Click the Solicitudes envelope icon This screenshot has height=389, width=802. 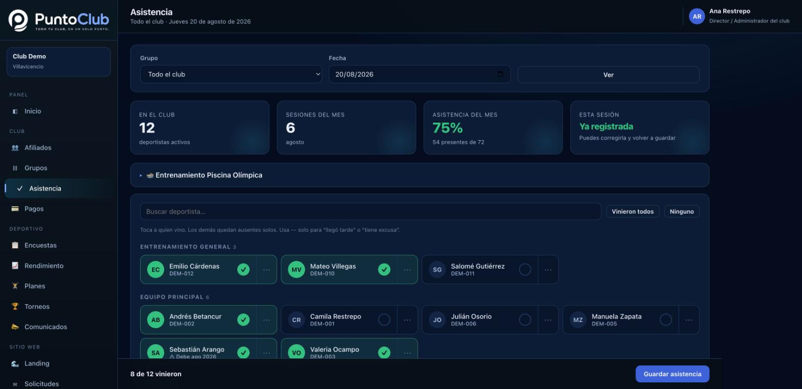[15, 384]
